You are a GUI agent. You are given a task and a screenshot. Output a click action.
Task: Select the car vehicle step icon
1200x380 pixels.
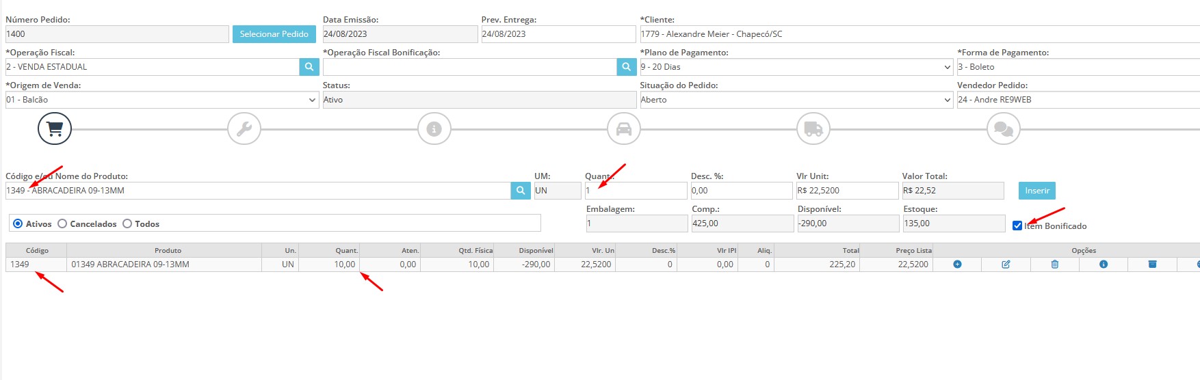tap(624, 128)
